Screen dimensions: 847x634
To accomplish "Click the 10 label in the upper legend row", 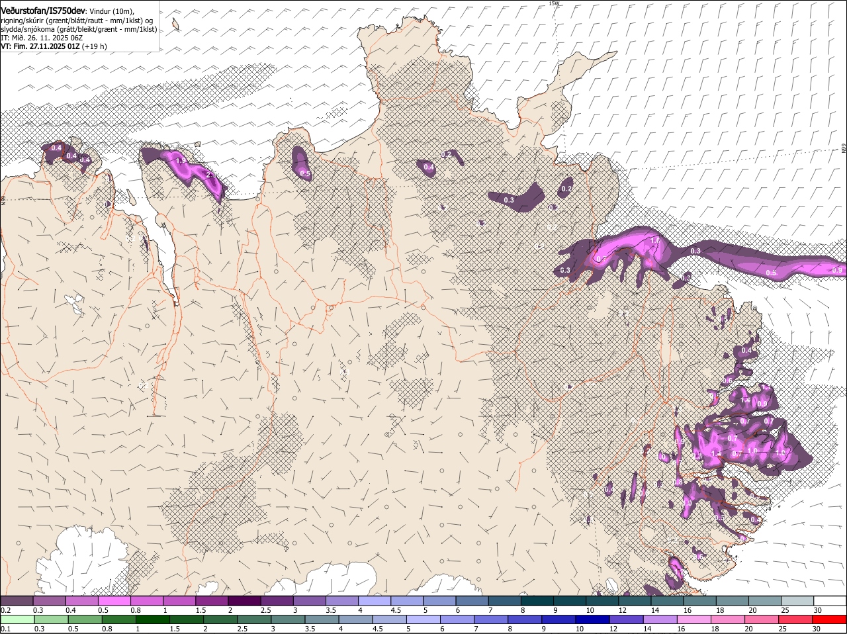I will (x=590, y=610).
